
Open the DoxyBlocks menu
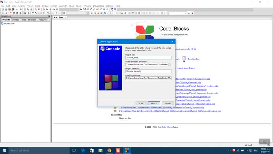coord(99,6)
